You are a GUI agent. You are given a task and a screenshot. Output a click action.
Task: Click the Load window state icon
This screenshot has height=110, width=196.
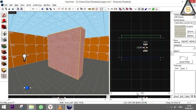tap(18, 9)
